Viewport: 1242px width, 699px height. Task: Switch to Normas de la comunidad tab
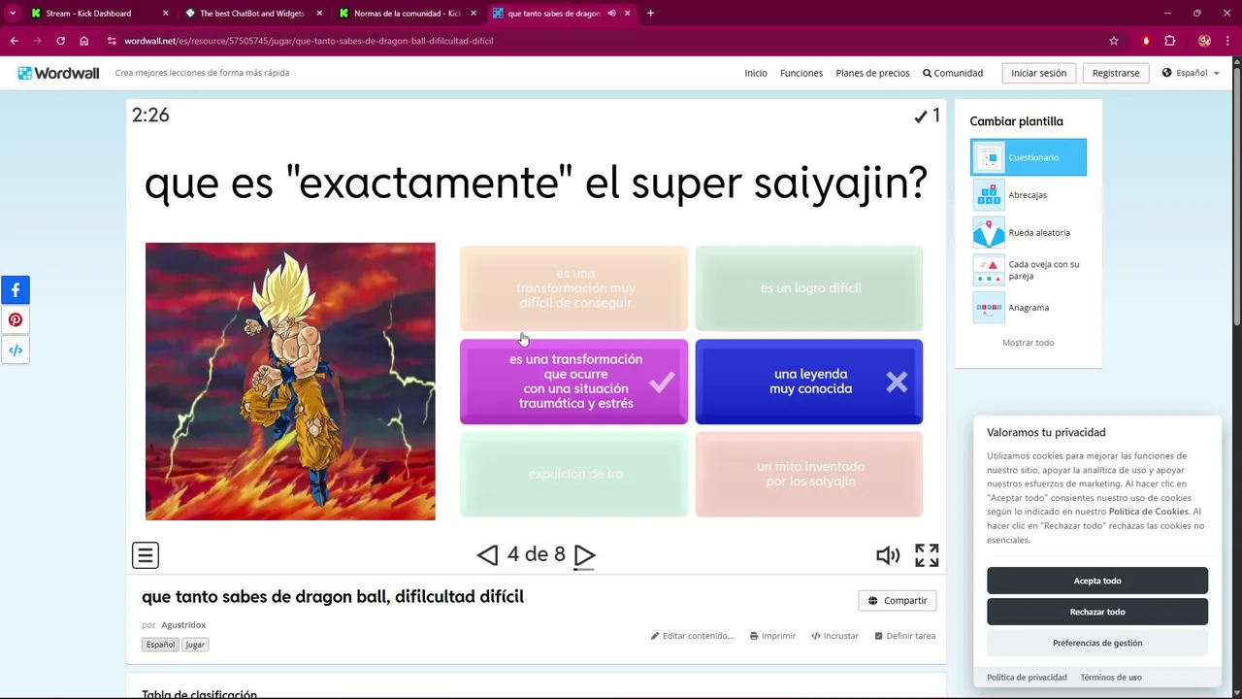point(407,14)
